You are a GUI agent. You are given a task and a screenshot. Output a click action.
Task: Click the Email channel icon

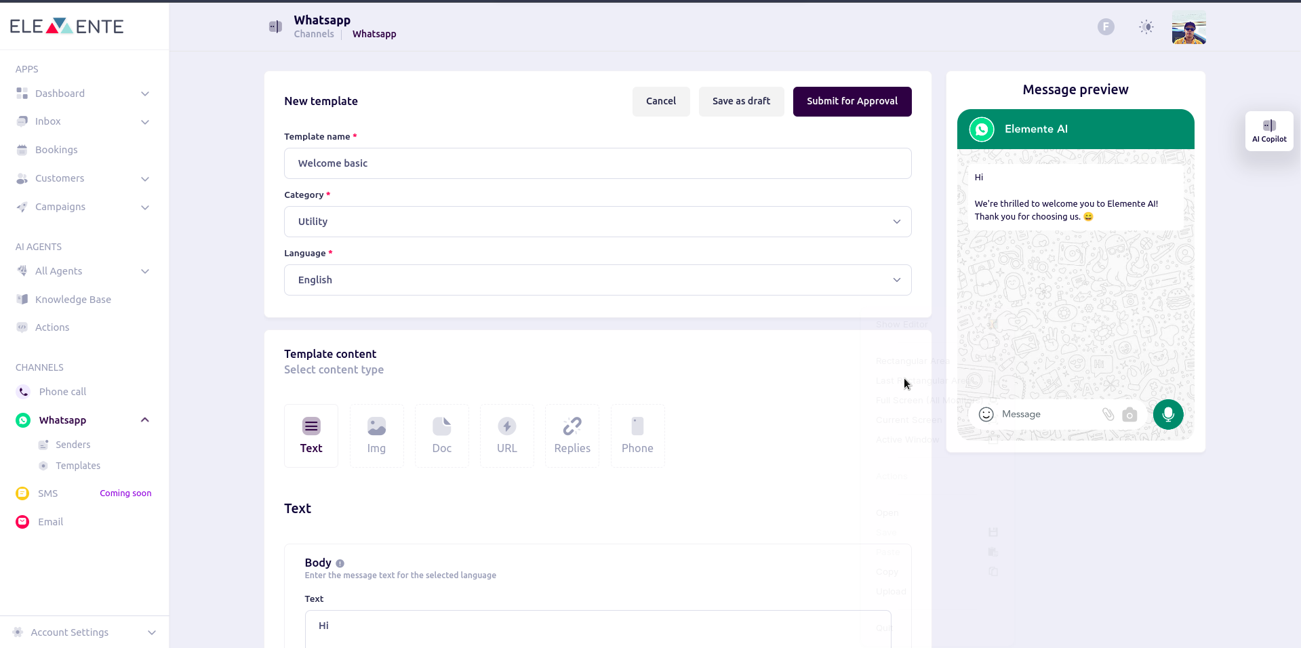[x=22, y=522]
